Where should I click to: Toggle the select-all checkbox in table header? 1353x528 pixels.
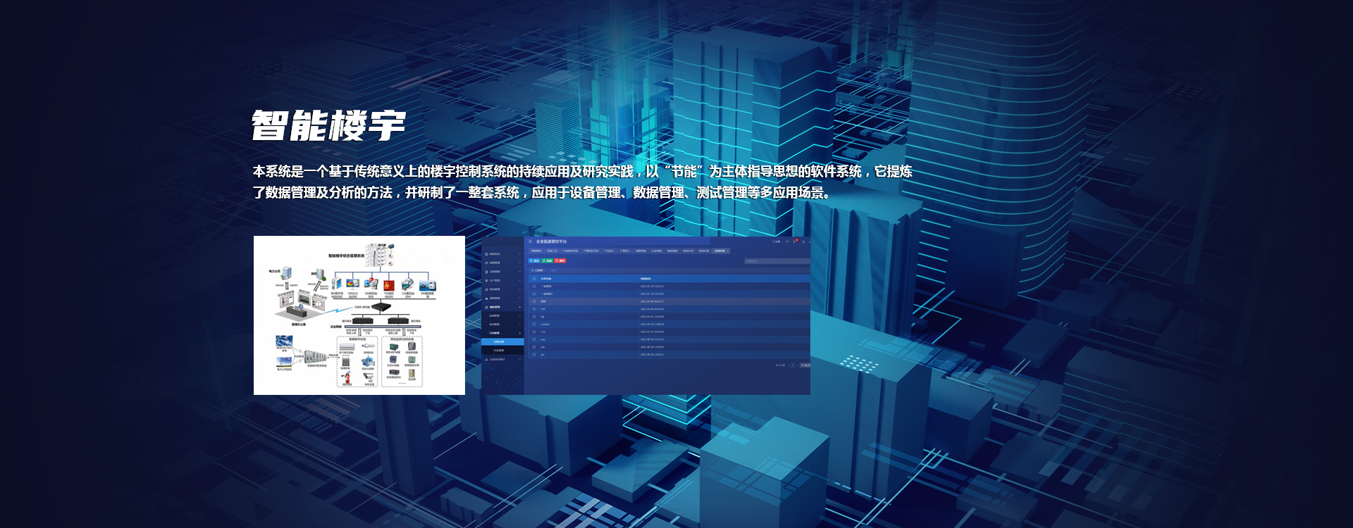(534, 279)
